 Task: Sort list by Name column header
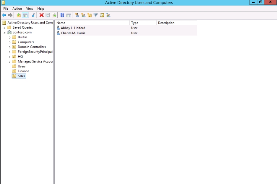[x=92, y=23]
